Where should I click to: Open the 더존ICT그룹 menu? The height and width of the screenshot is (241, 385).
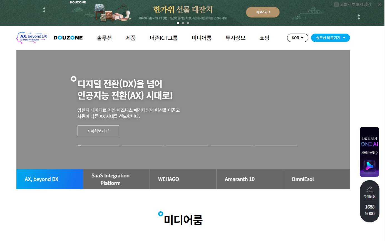pyautogui.click(x=163, y=38)
